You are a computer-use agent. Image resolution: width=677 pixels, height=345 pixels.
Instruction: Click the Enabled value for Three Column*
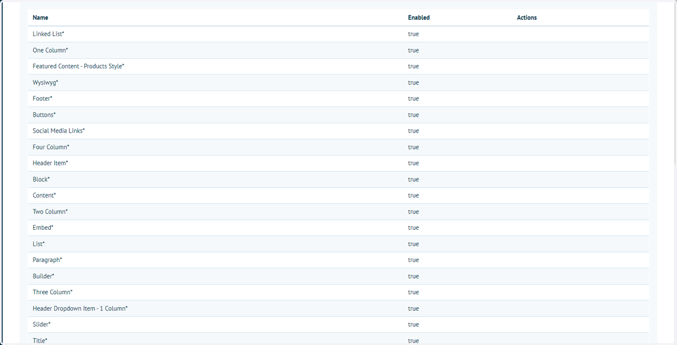(414, 292)
